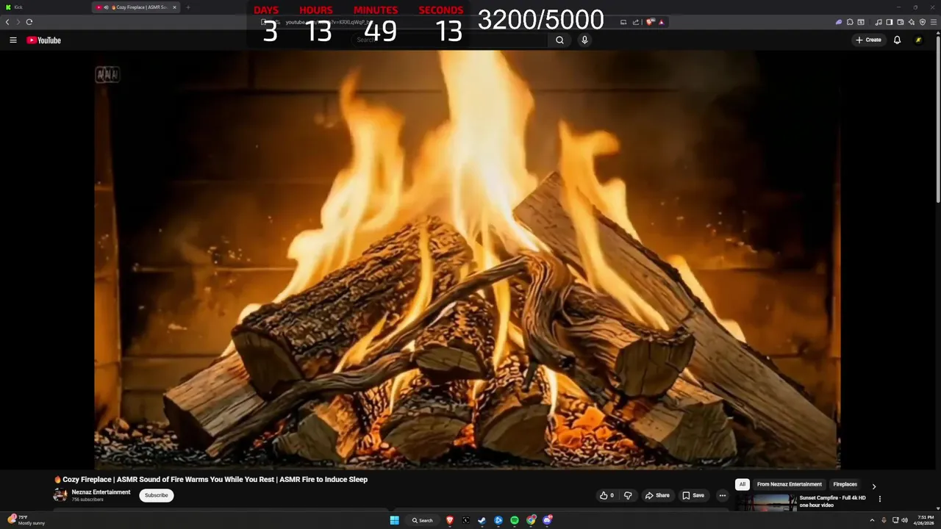Open the Brave Shields lion icon
Image resolution: width=941 pixels, height=529 pixels.
[x=650, y=22]
